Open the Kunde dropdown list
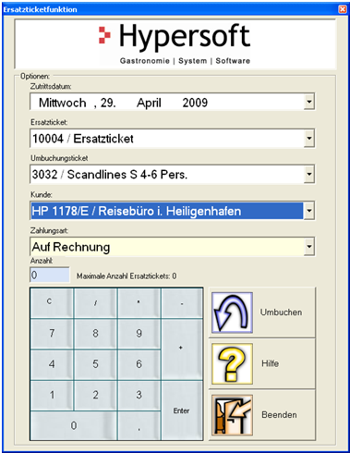350x453 pixels. [x=309, y=211]
